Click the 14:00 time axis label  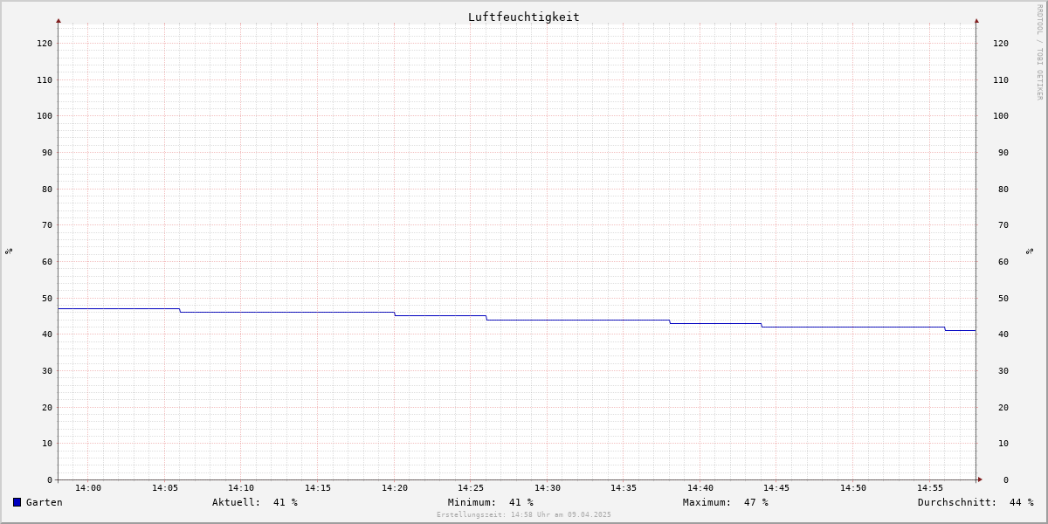pyautogui.click(x=88, y=488)
